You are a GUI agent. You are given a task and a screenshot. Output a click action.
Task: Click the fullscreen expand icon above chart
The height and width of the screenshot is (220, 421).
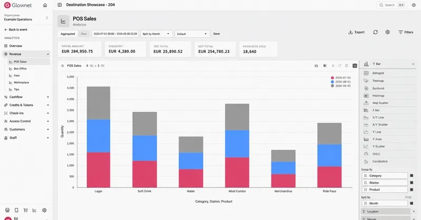pyautogui.click(x=339, y=66)
